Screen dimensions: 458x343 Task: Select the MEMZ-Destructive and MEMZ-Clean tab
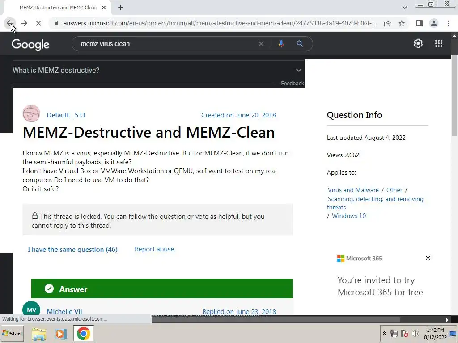click(58, 8)
